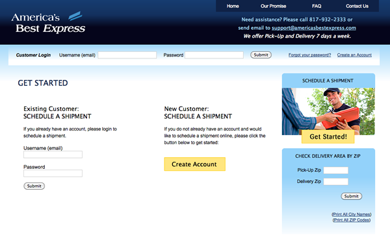Click the Existing Customer Username (email) field

pyautogui.click(x=53, y=155)
